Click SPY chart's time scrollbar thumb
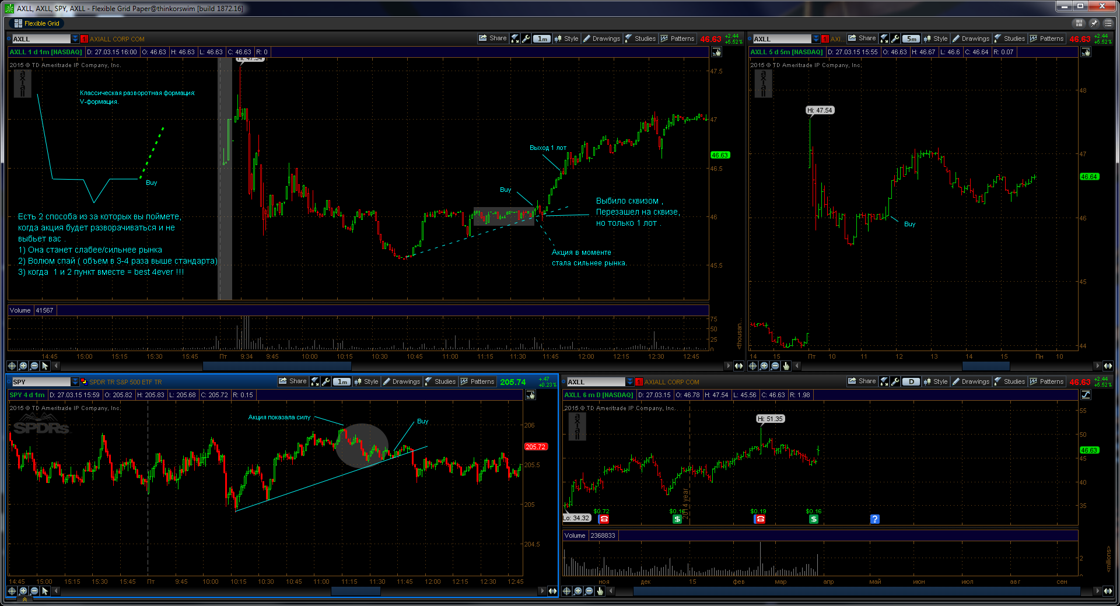 pyautogui.click(x=356, y=591)
